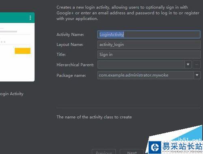This screenshot has height=154, width=203.
Task: Click the Activity Name input field
Action: pyautogui.click(x=149, y=34)
